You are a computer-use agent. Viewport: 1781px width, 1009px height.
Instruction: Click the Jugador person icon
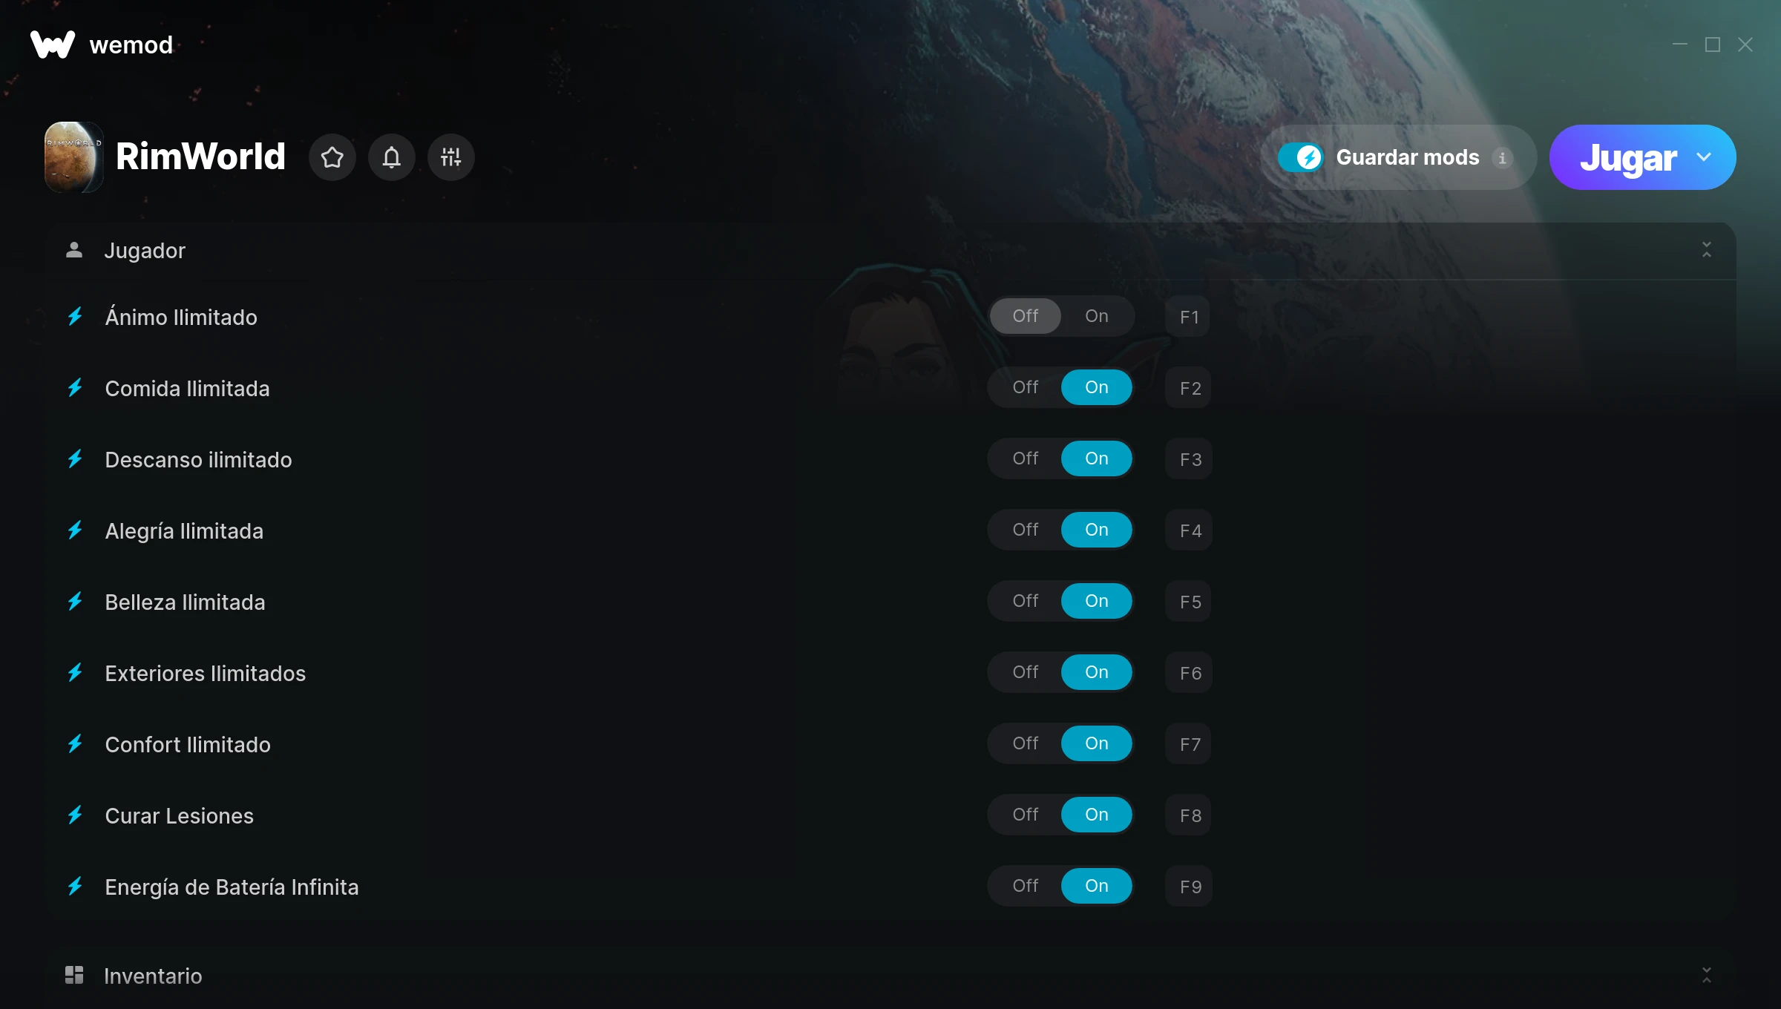(x=74, y=250)
